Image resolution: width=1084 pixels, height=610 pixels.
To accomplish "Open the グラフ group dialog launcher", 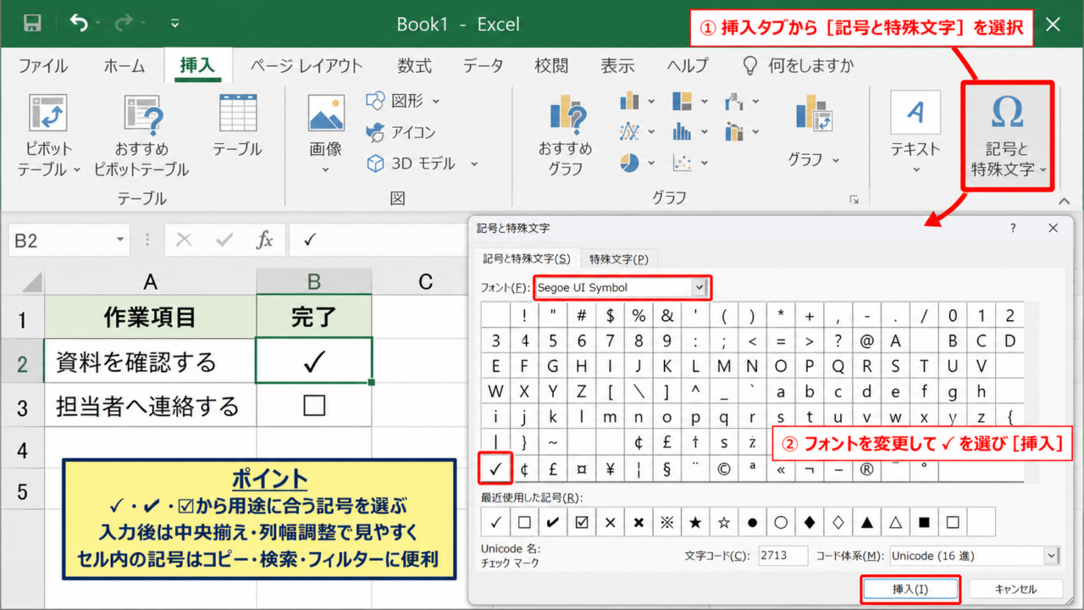I will coord(854,200).
